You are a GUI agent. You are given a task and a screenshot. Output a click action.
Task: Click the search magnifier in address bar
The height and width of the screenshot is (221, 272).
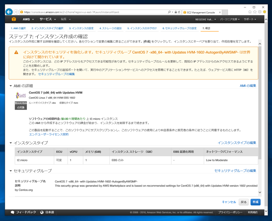(x=169, y=12)
